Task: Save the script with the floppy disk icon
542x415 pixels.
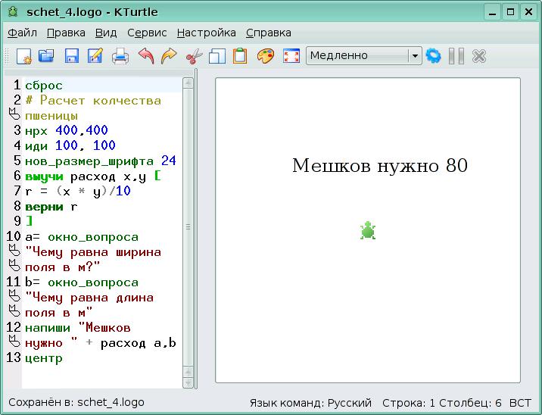Action: (x=72, y=56)
